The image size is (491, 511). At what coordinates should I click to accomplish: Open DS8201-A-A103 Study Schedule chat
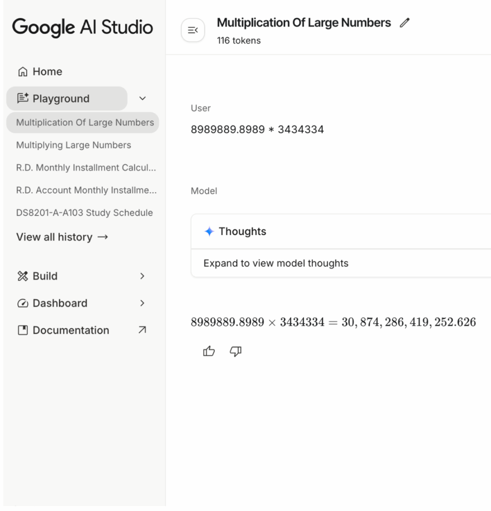[84, 213]
